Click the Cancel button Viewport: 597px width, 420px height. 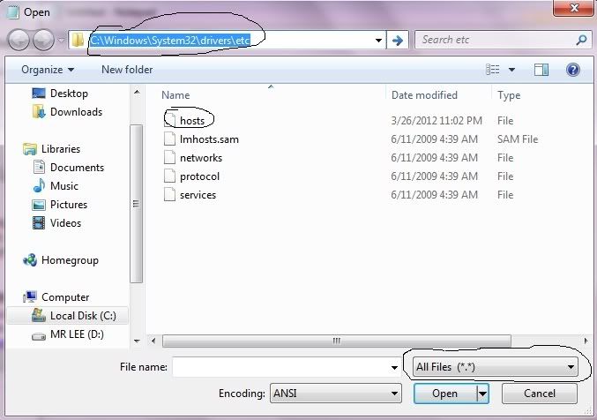(539, 394)
